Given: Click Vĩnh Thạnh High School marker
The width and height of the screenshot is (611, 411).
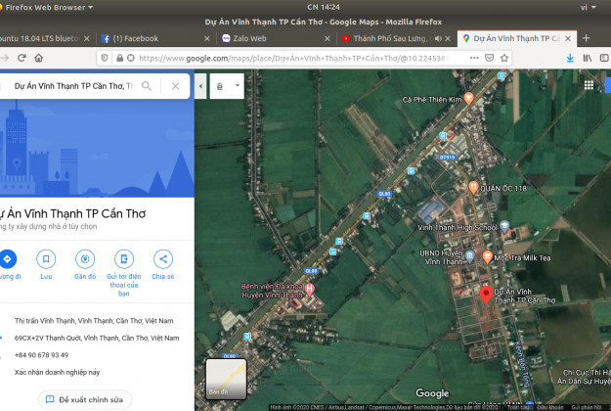Looking at the screenshot, I should click(x=504, y=226).
